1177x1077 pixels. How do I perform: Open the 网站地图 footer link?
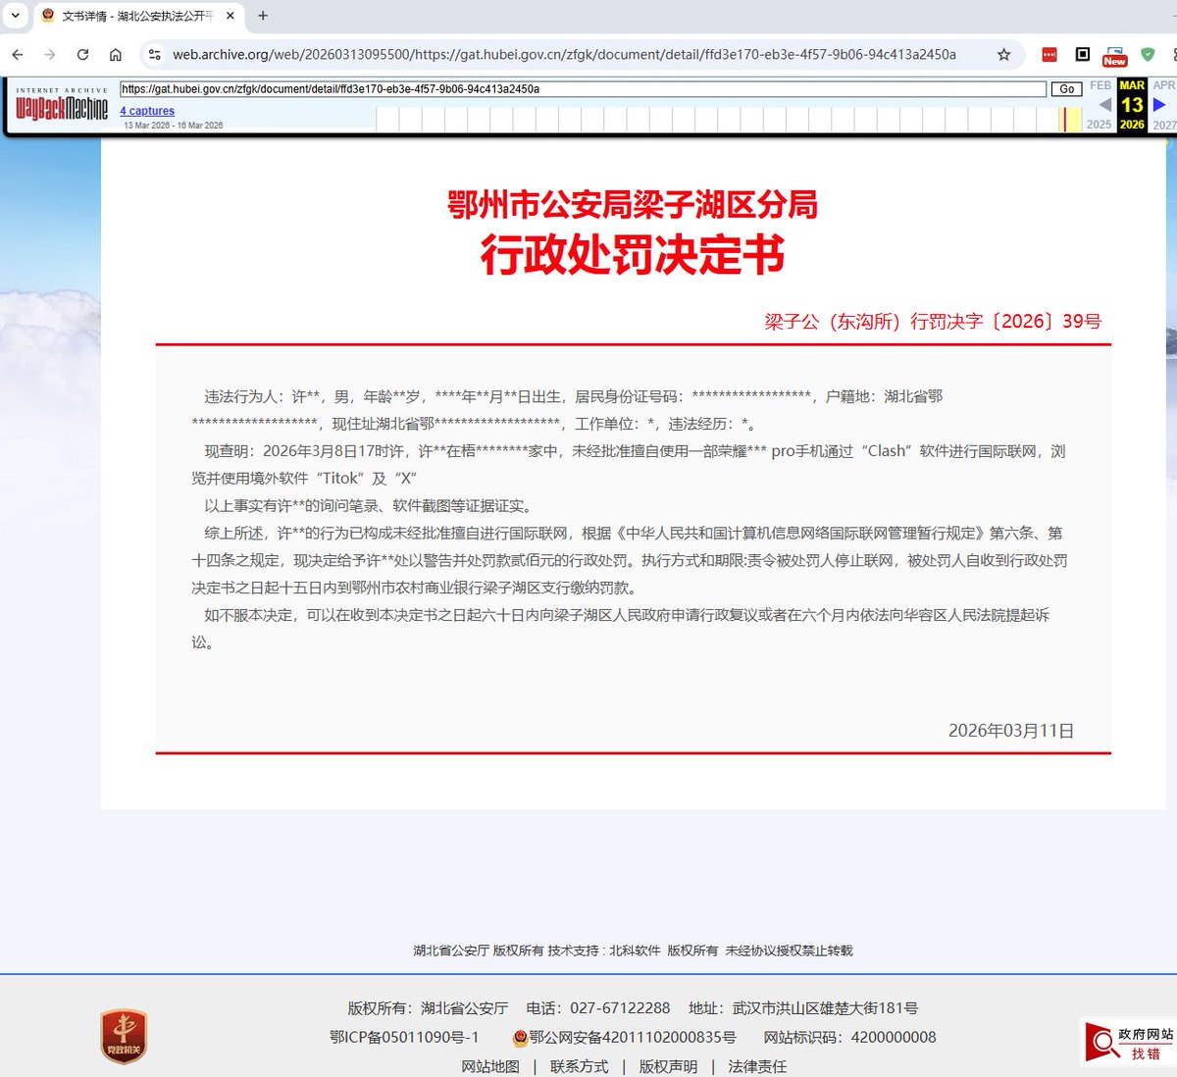point(490,1066)
